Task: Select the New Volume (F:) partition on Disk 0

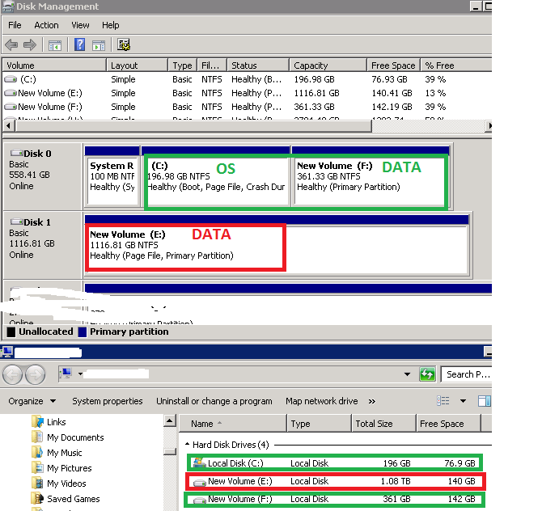Action: click(371, 177)
